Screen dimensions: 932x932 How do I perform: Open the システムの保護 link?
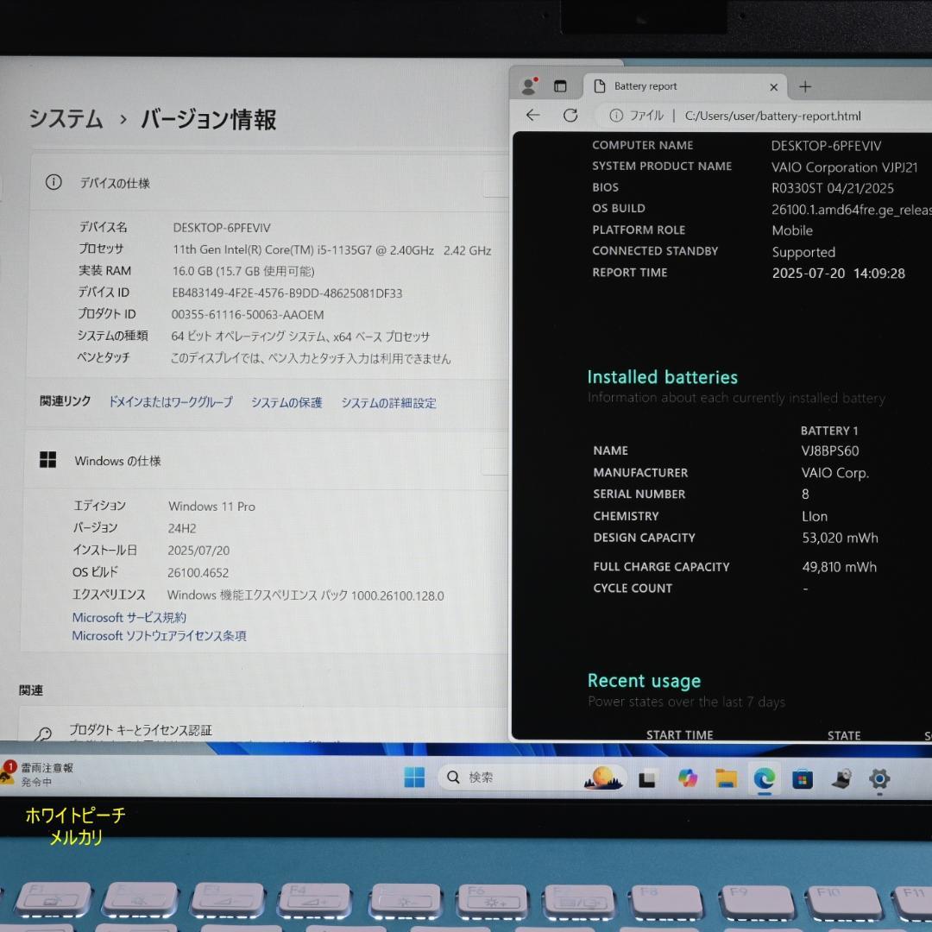(x=286, y=402)
